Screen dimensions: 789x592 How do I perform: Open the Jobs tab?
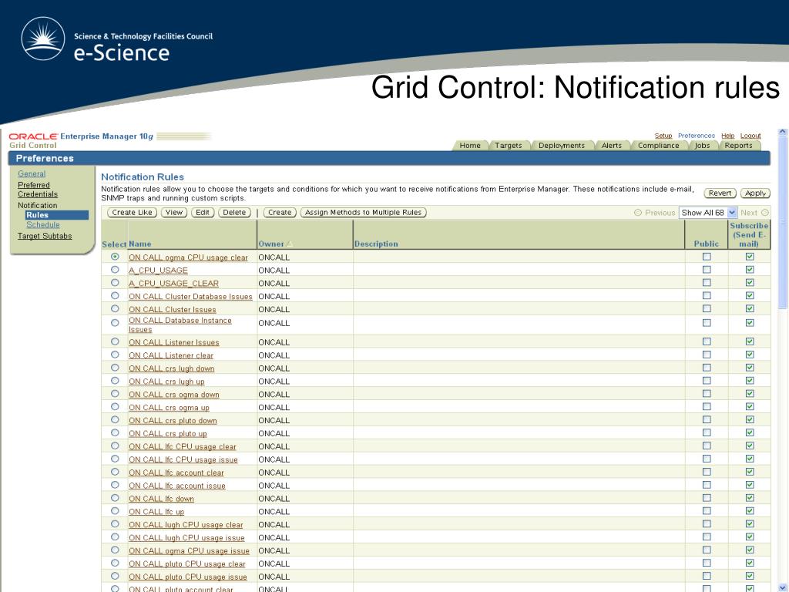[x=702, y=146]
